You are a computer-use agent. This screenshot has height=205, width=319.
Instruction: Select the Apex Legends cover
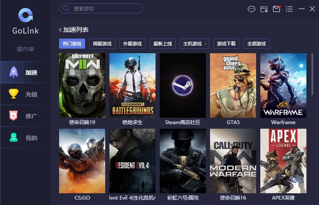(x=283, y=161)
